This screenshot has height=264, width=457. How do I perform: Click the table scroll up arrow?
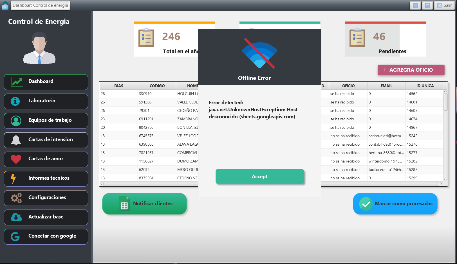(x=445, y=91)
